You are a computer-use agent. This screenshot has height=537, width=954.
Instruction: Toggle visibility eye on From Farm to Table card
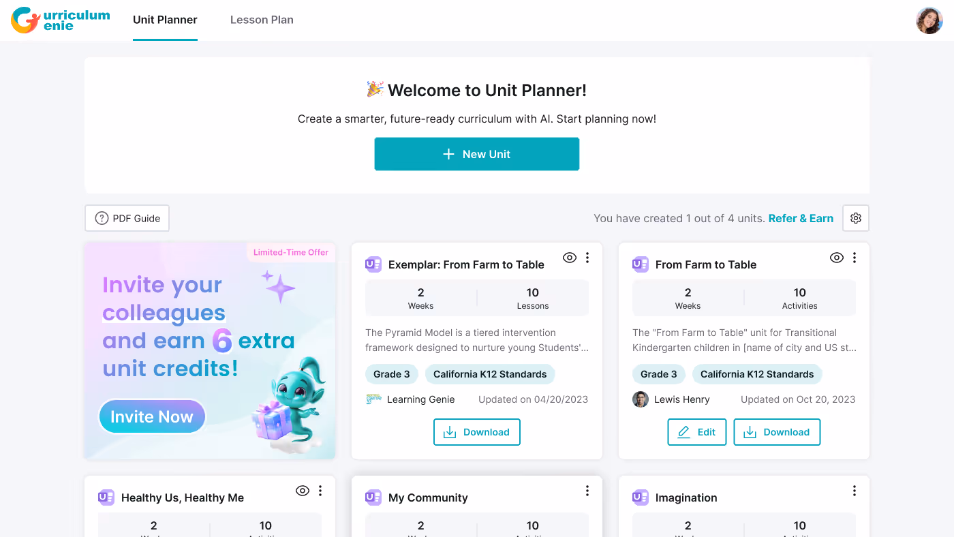[837, 258]
